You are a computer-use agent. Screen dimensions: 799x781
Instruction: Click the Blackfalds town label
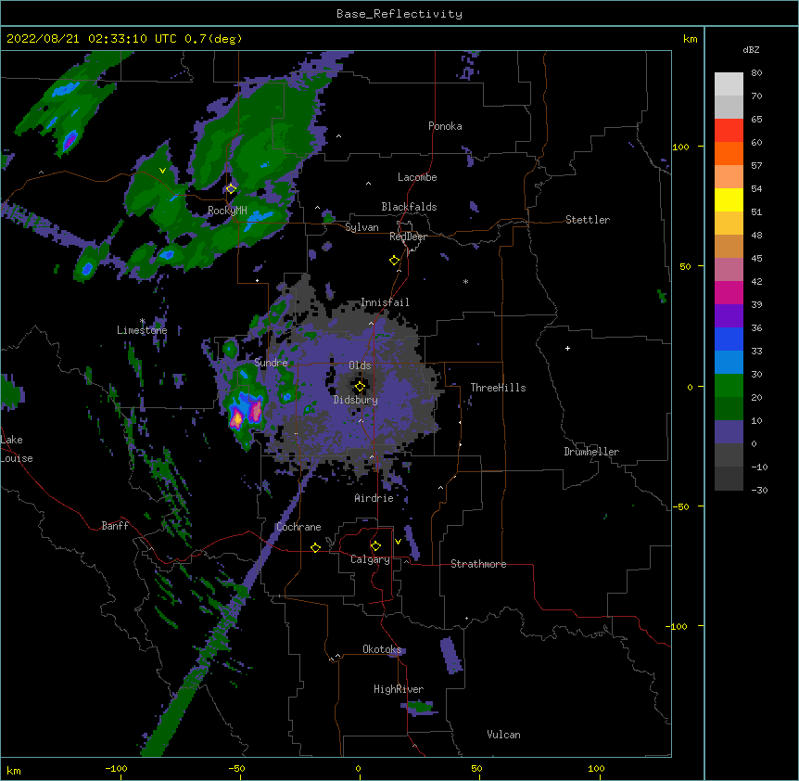pos(409,207)
